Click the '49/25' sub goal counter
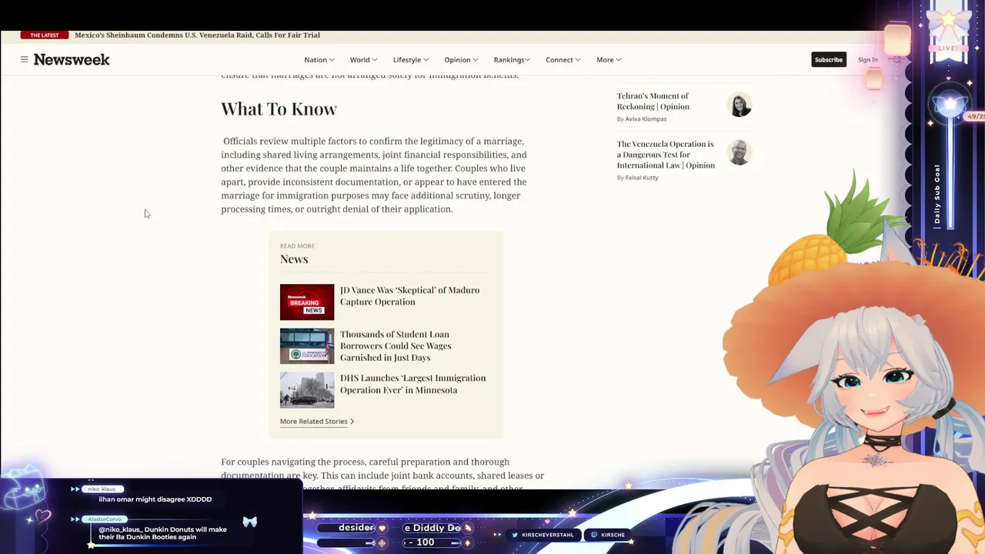Image resolution: width=985 pixels, height=554 pixels. click(x=975, y=117)
